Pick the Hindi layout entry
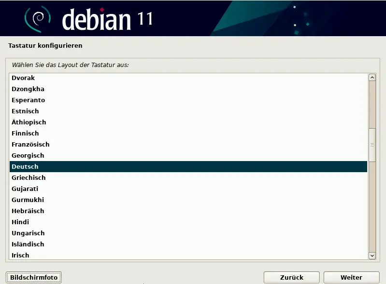The image size is (386, 284). pyautogui.click(x=20, y=222)
